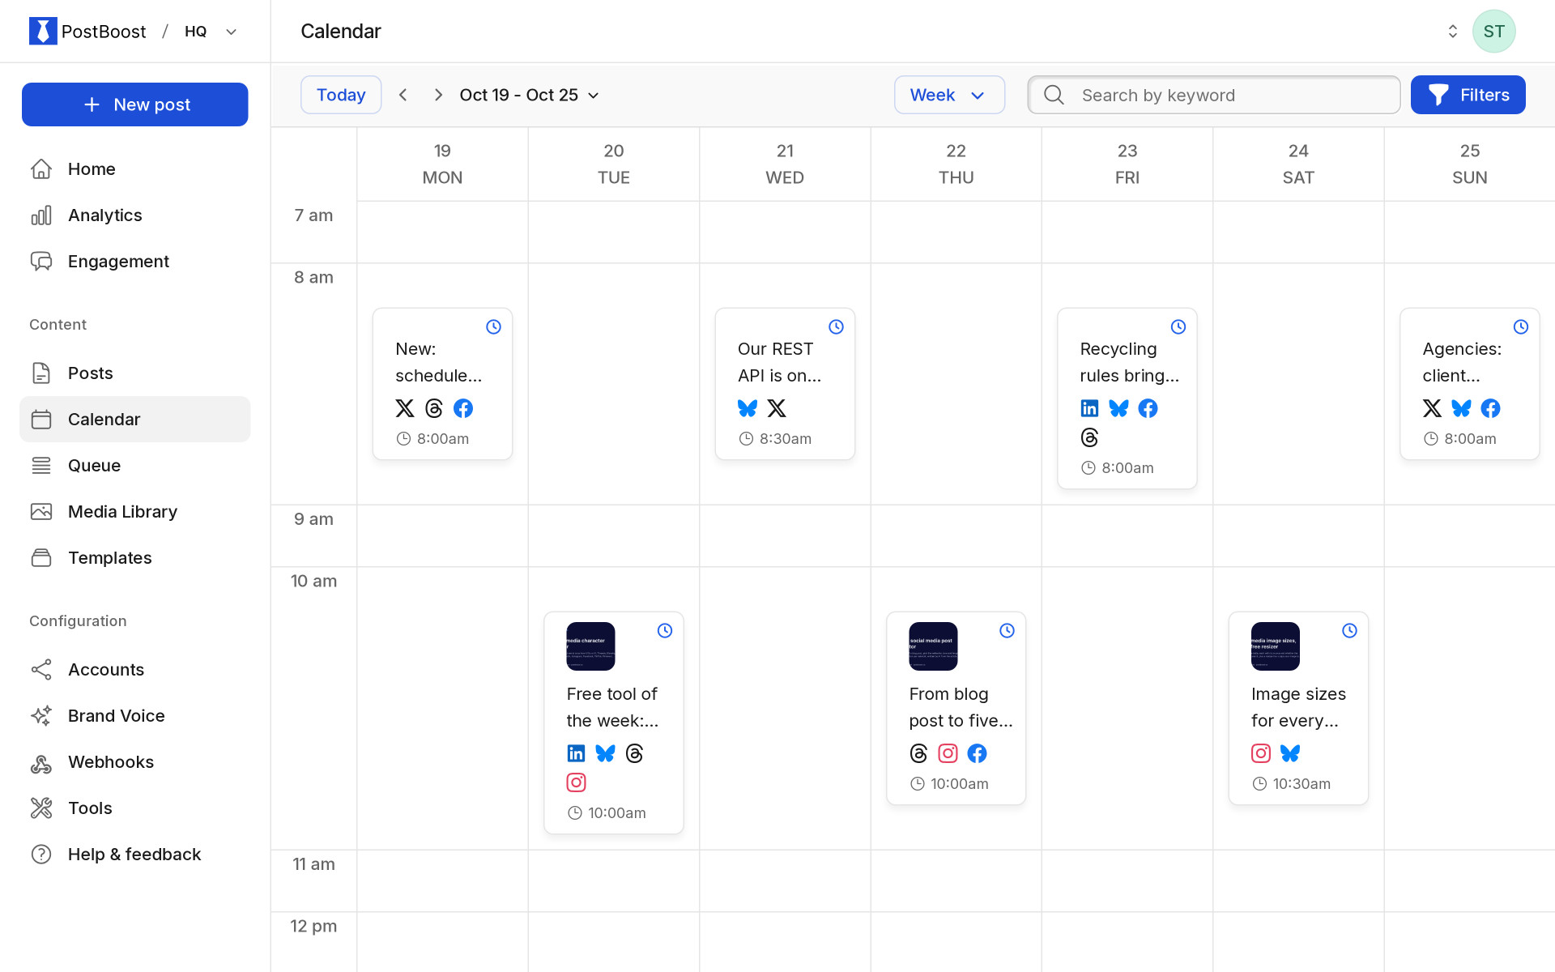This screenshot has height=972, width=1555.
Task: Click the Brand Voice sparkle icon
Action: click(41, 715)
